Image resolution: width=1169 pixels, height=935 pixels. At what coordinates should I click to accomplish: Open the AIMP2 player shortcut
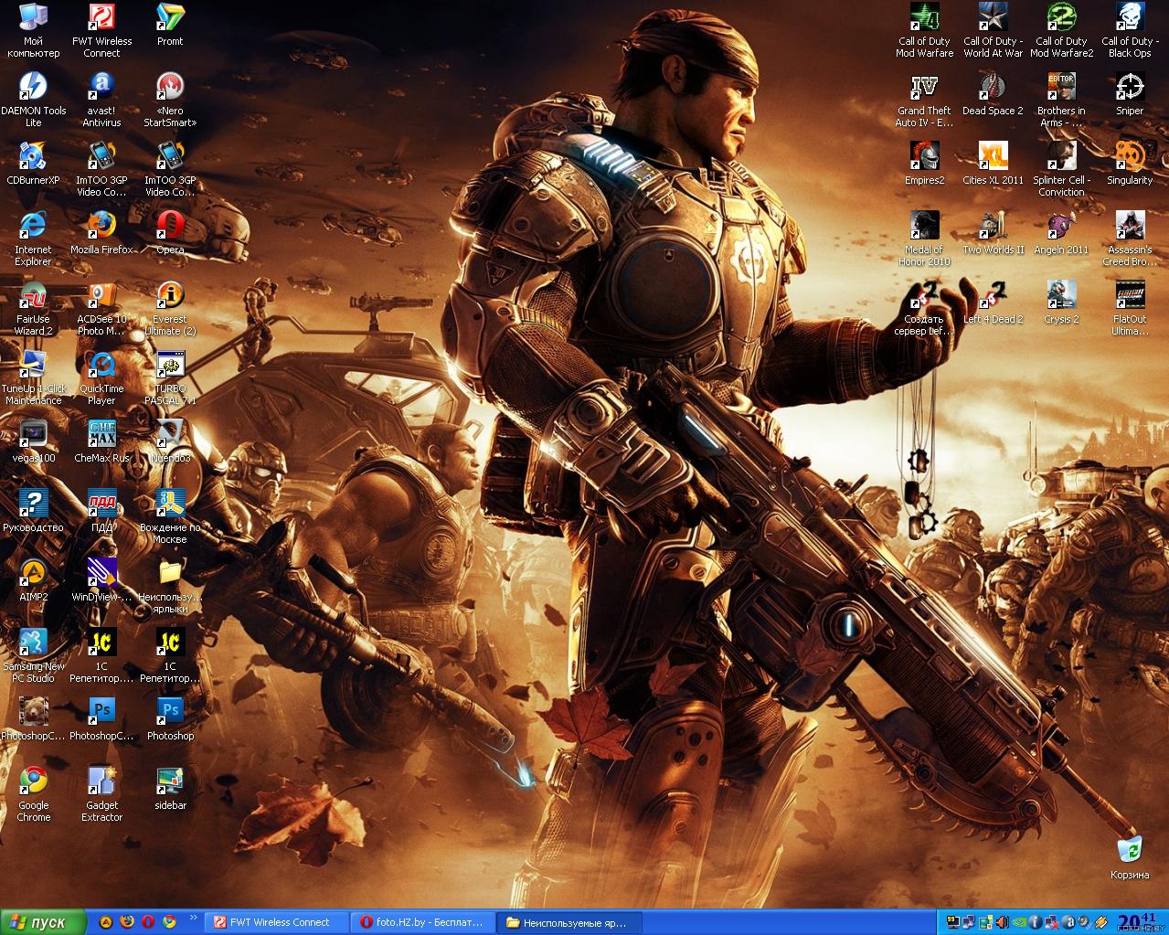[x=33, y=579]
